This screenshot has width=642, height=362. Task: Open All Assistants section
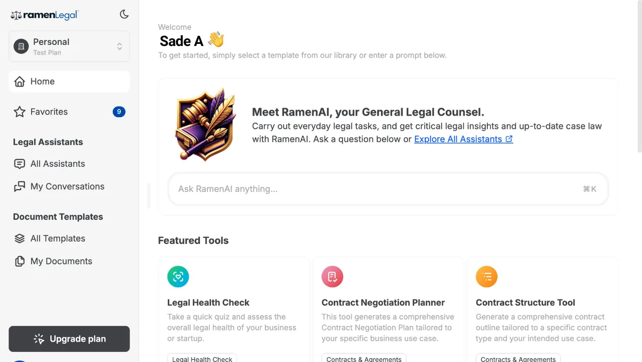58,164
